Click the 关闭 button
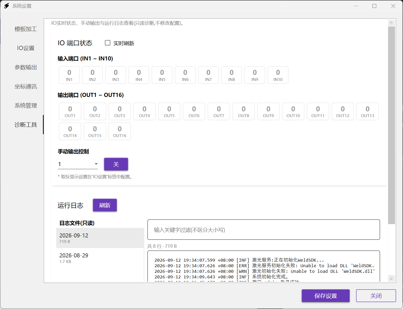Screen dimensions: 403x309 click(x=376, y=296)
